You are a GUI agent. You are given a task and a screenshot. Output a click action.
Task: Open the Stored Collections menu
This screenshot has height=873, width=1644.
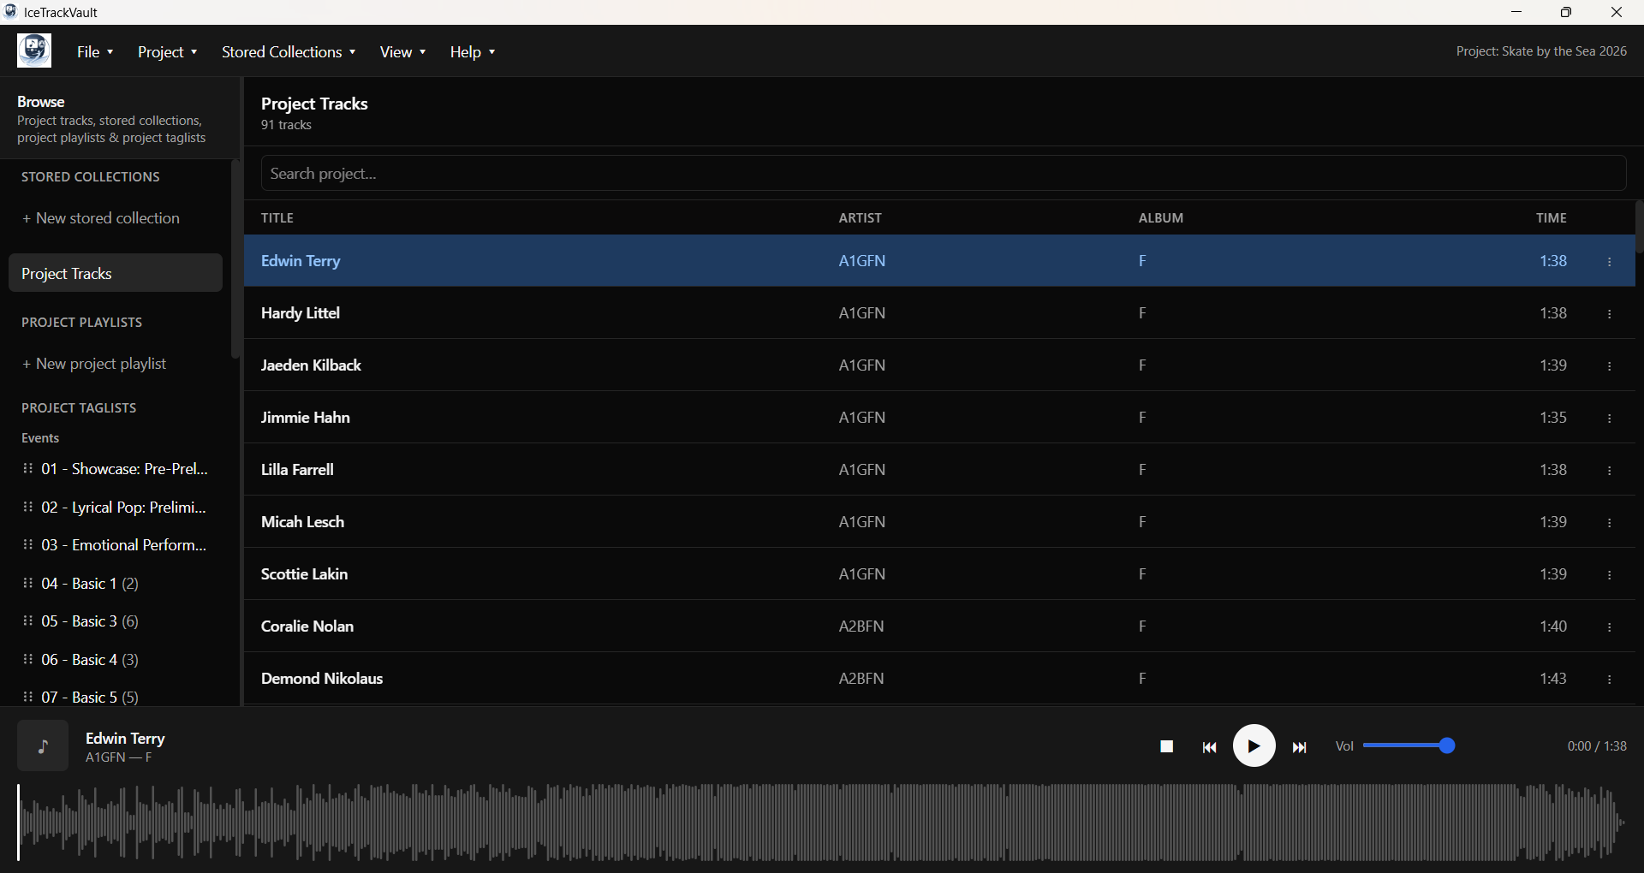coord(289,51)
